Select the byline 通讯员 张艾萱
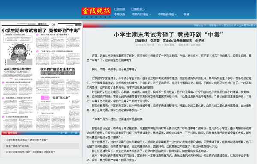257x164 pixels. click(147, 41)
